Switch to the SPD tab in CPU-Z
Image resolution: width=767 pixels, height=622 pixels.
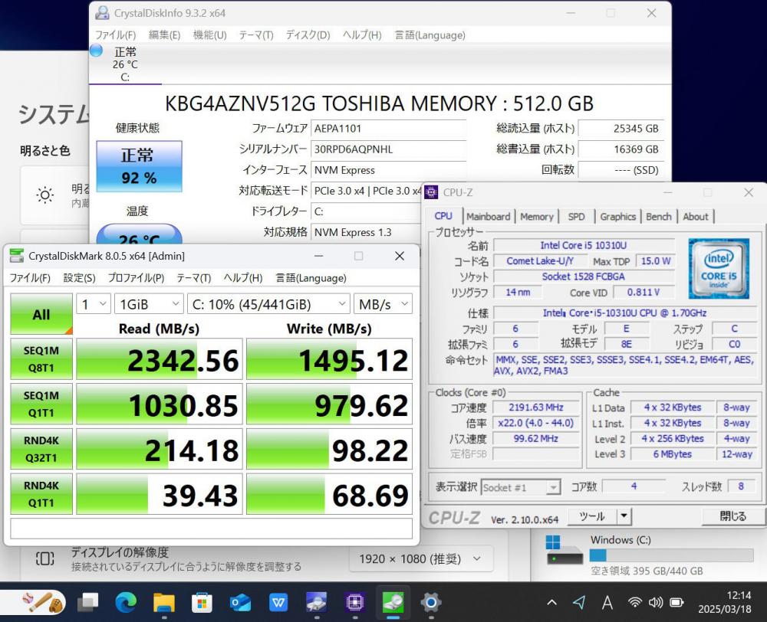click(576, 217)
